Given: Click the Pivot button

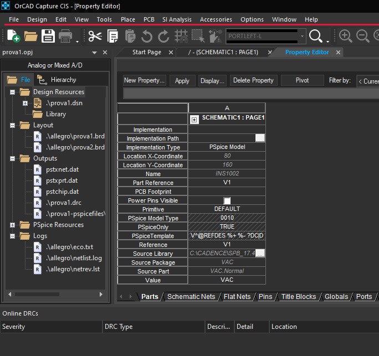Looking at the screenshot, I should 302,80.
